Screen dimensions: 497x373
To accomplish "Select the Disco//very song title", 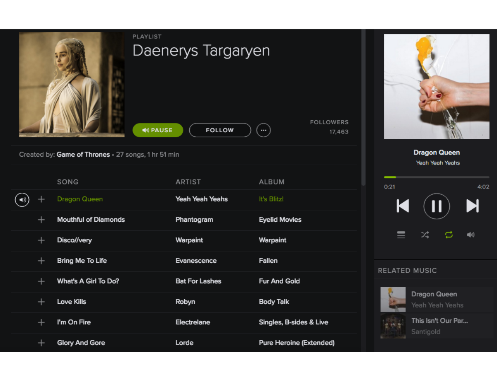I will (x=75, y=240).
